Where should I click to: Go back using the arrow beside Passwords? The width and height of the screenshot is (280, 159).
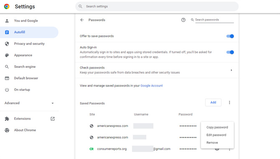82,20
